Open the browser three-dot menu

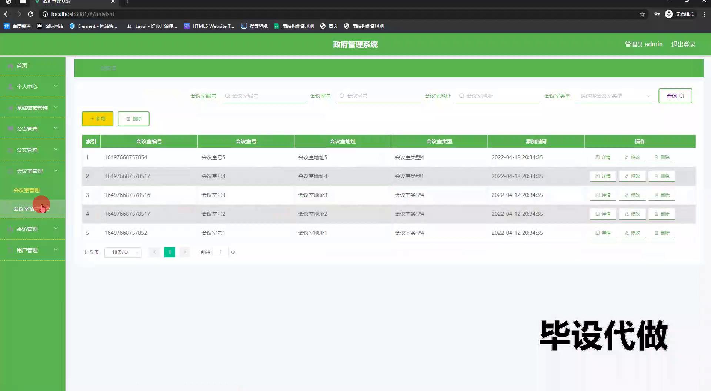point(704,14)
